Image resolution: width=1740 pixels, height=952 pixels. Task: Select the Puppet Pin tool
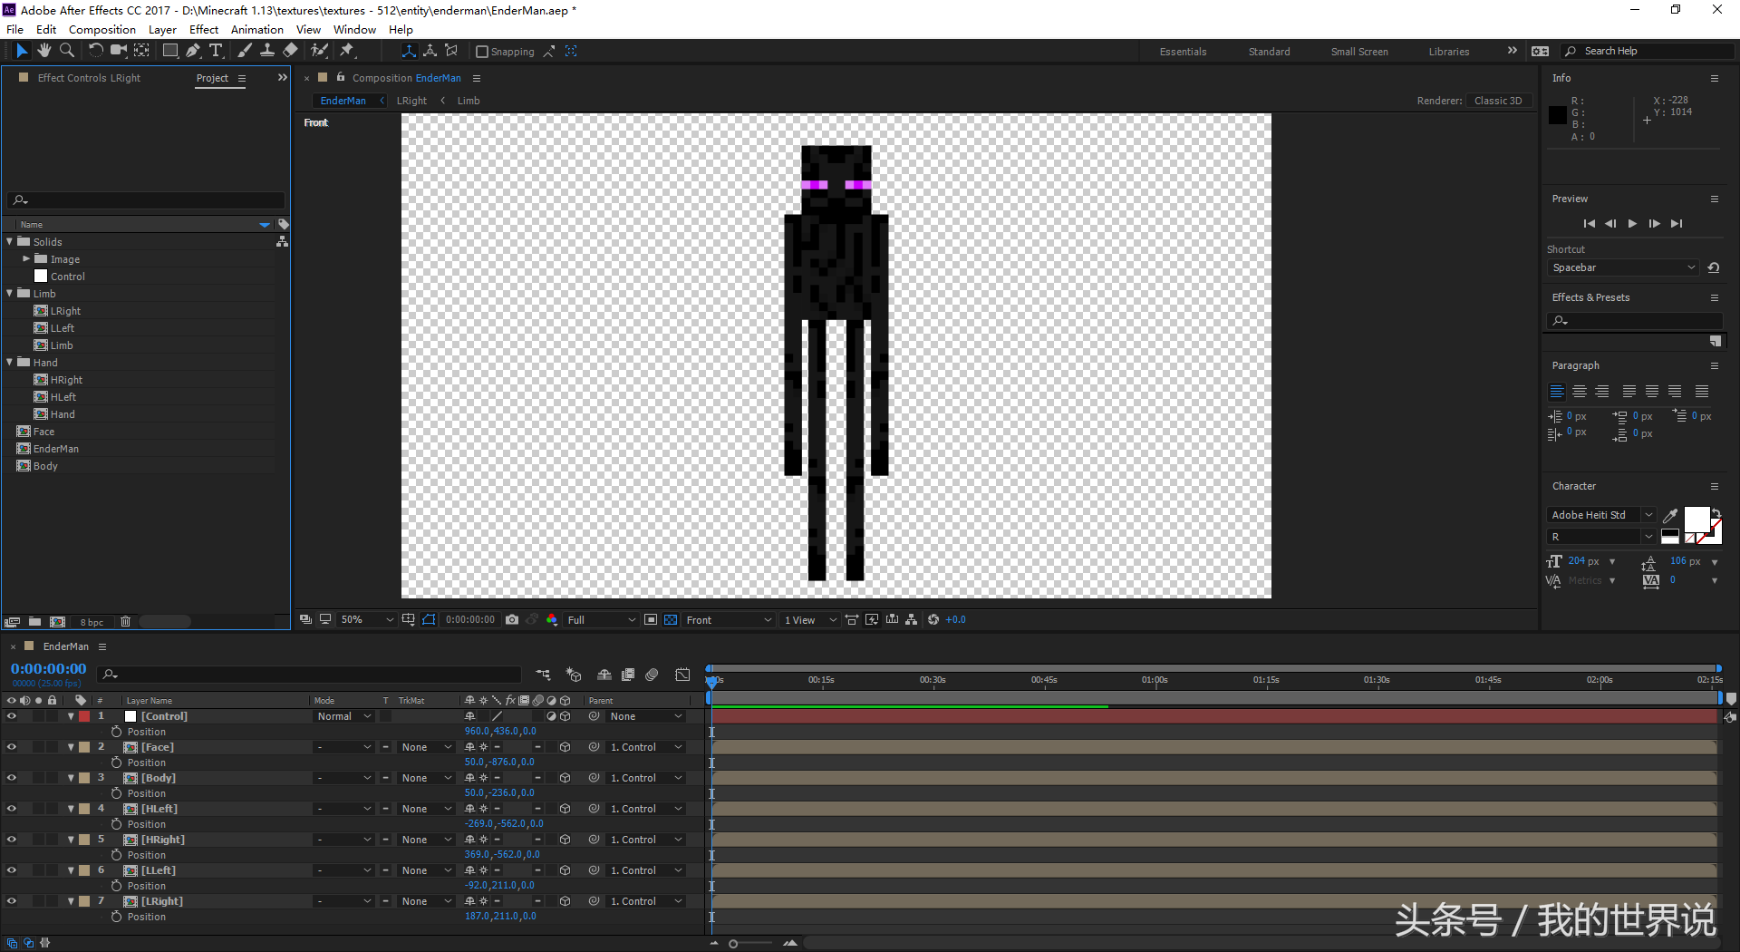pyautogui.click(x=347, y=51)
